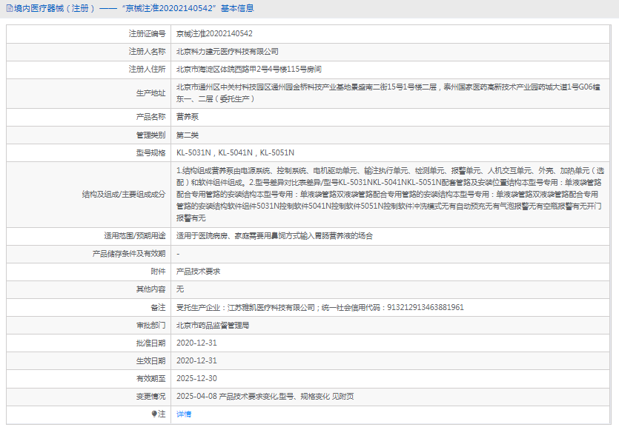This screenshot has width=619, height=427.
Task: Click the 其他内容 label
Action: pos(150,289)
